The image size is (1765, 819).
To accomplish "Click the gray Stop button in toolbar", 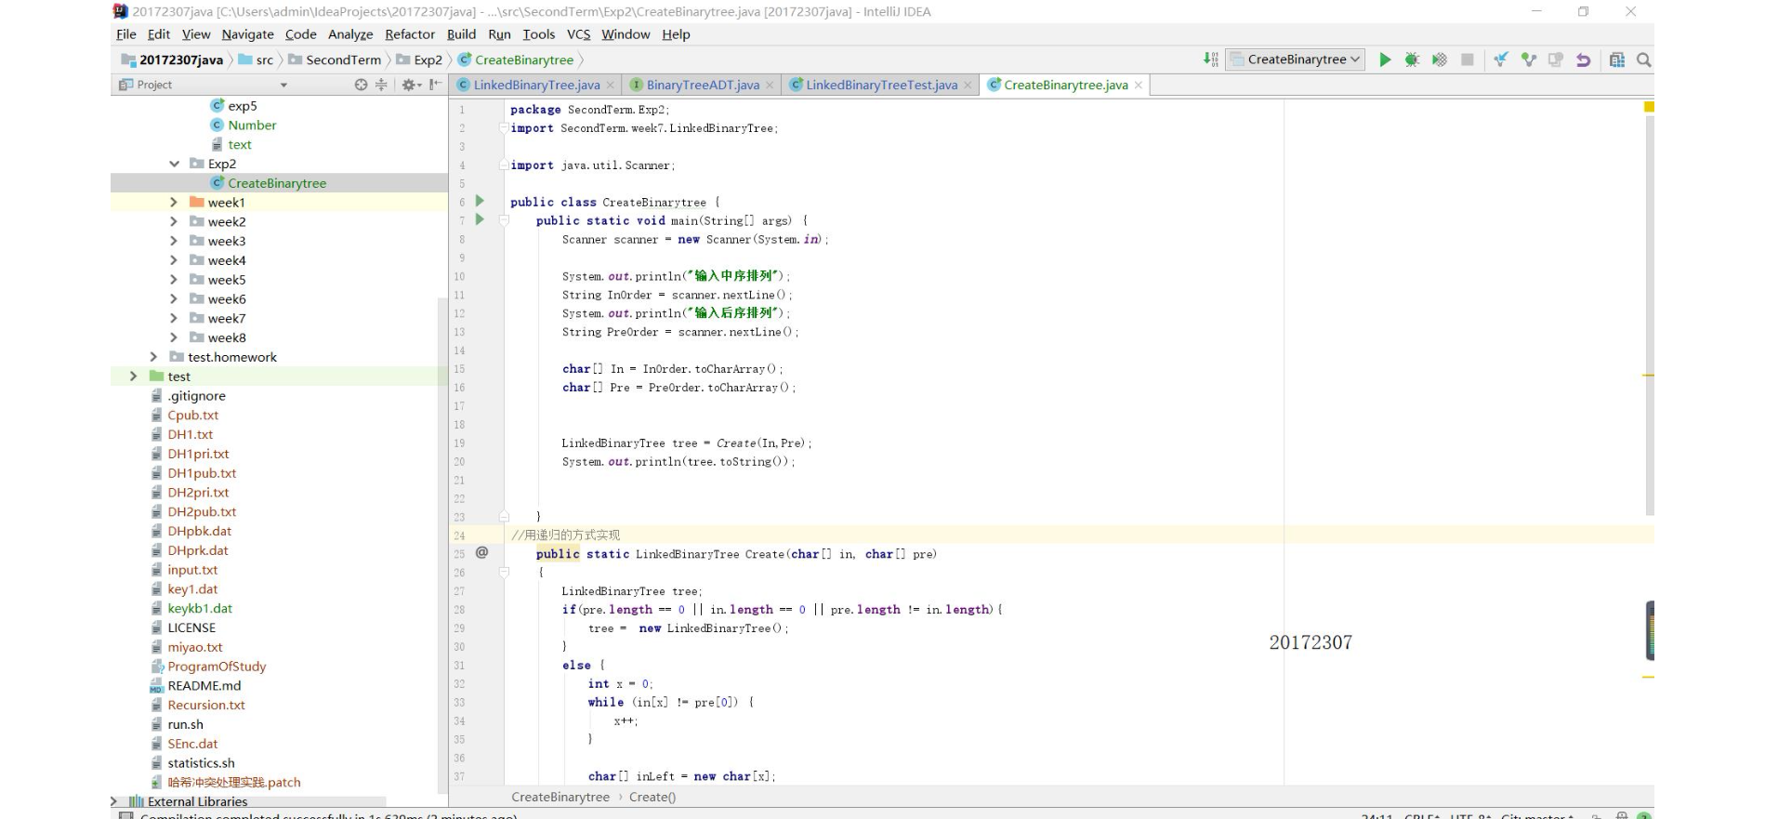I will (x=1467, y=59).
